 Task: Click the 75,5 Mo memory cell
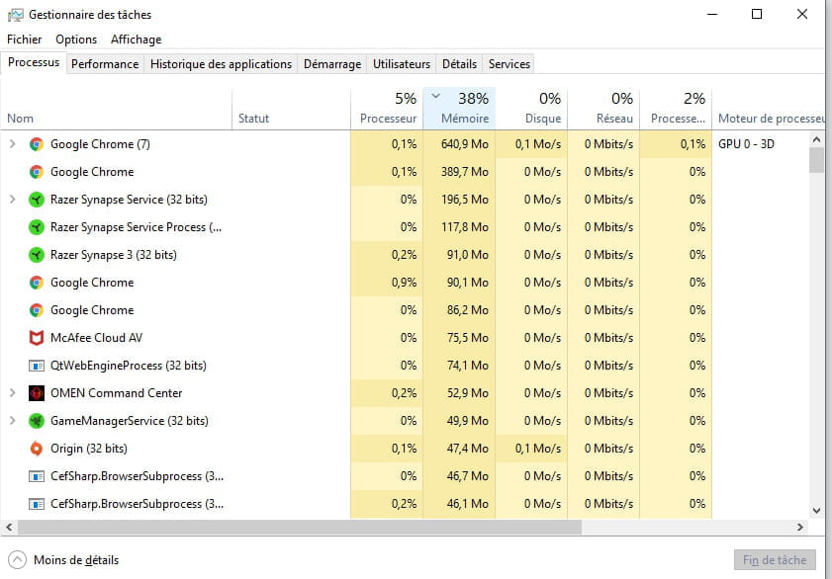[459, 338]
